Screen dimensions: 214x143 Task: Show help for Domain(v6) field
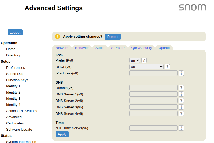(181, 88)
